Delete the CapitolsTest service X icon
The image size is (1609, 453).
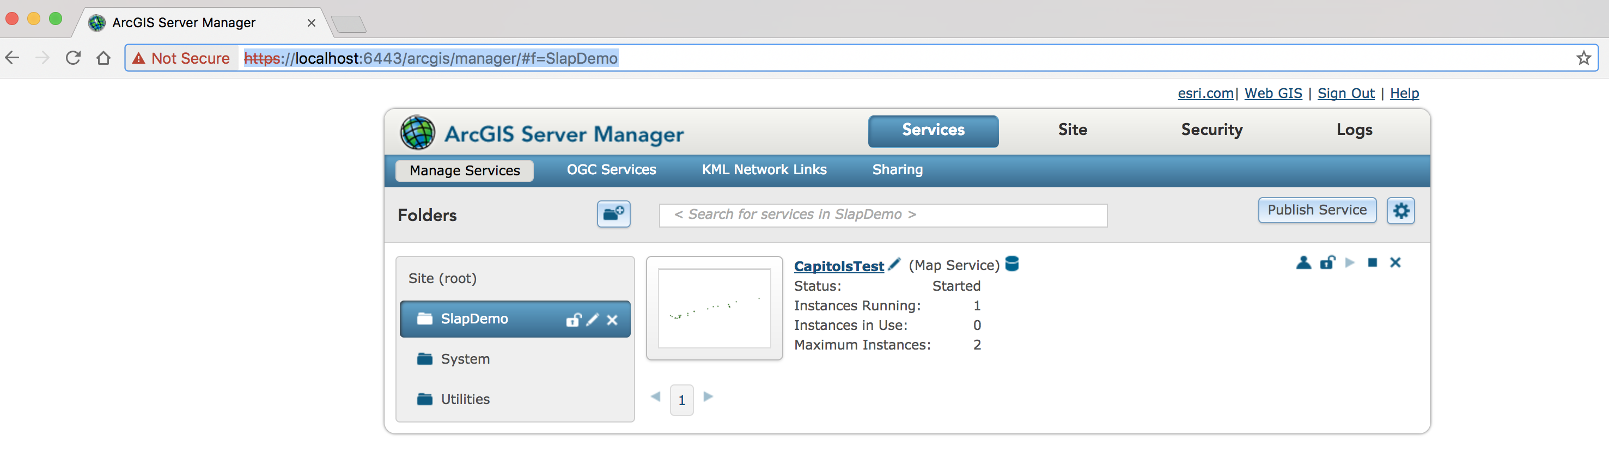pos(1395,262)
